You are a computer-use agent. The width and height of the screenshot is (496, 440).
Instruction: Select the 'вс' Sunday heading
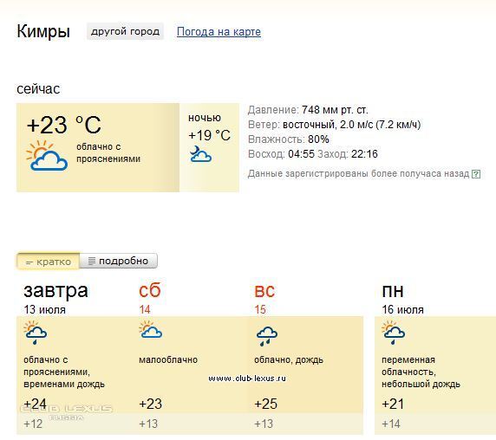click(x=264, y=291)
